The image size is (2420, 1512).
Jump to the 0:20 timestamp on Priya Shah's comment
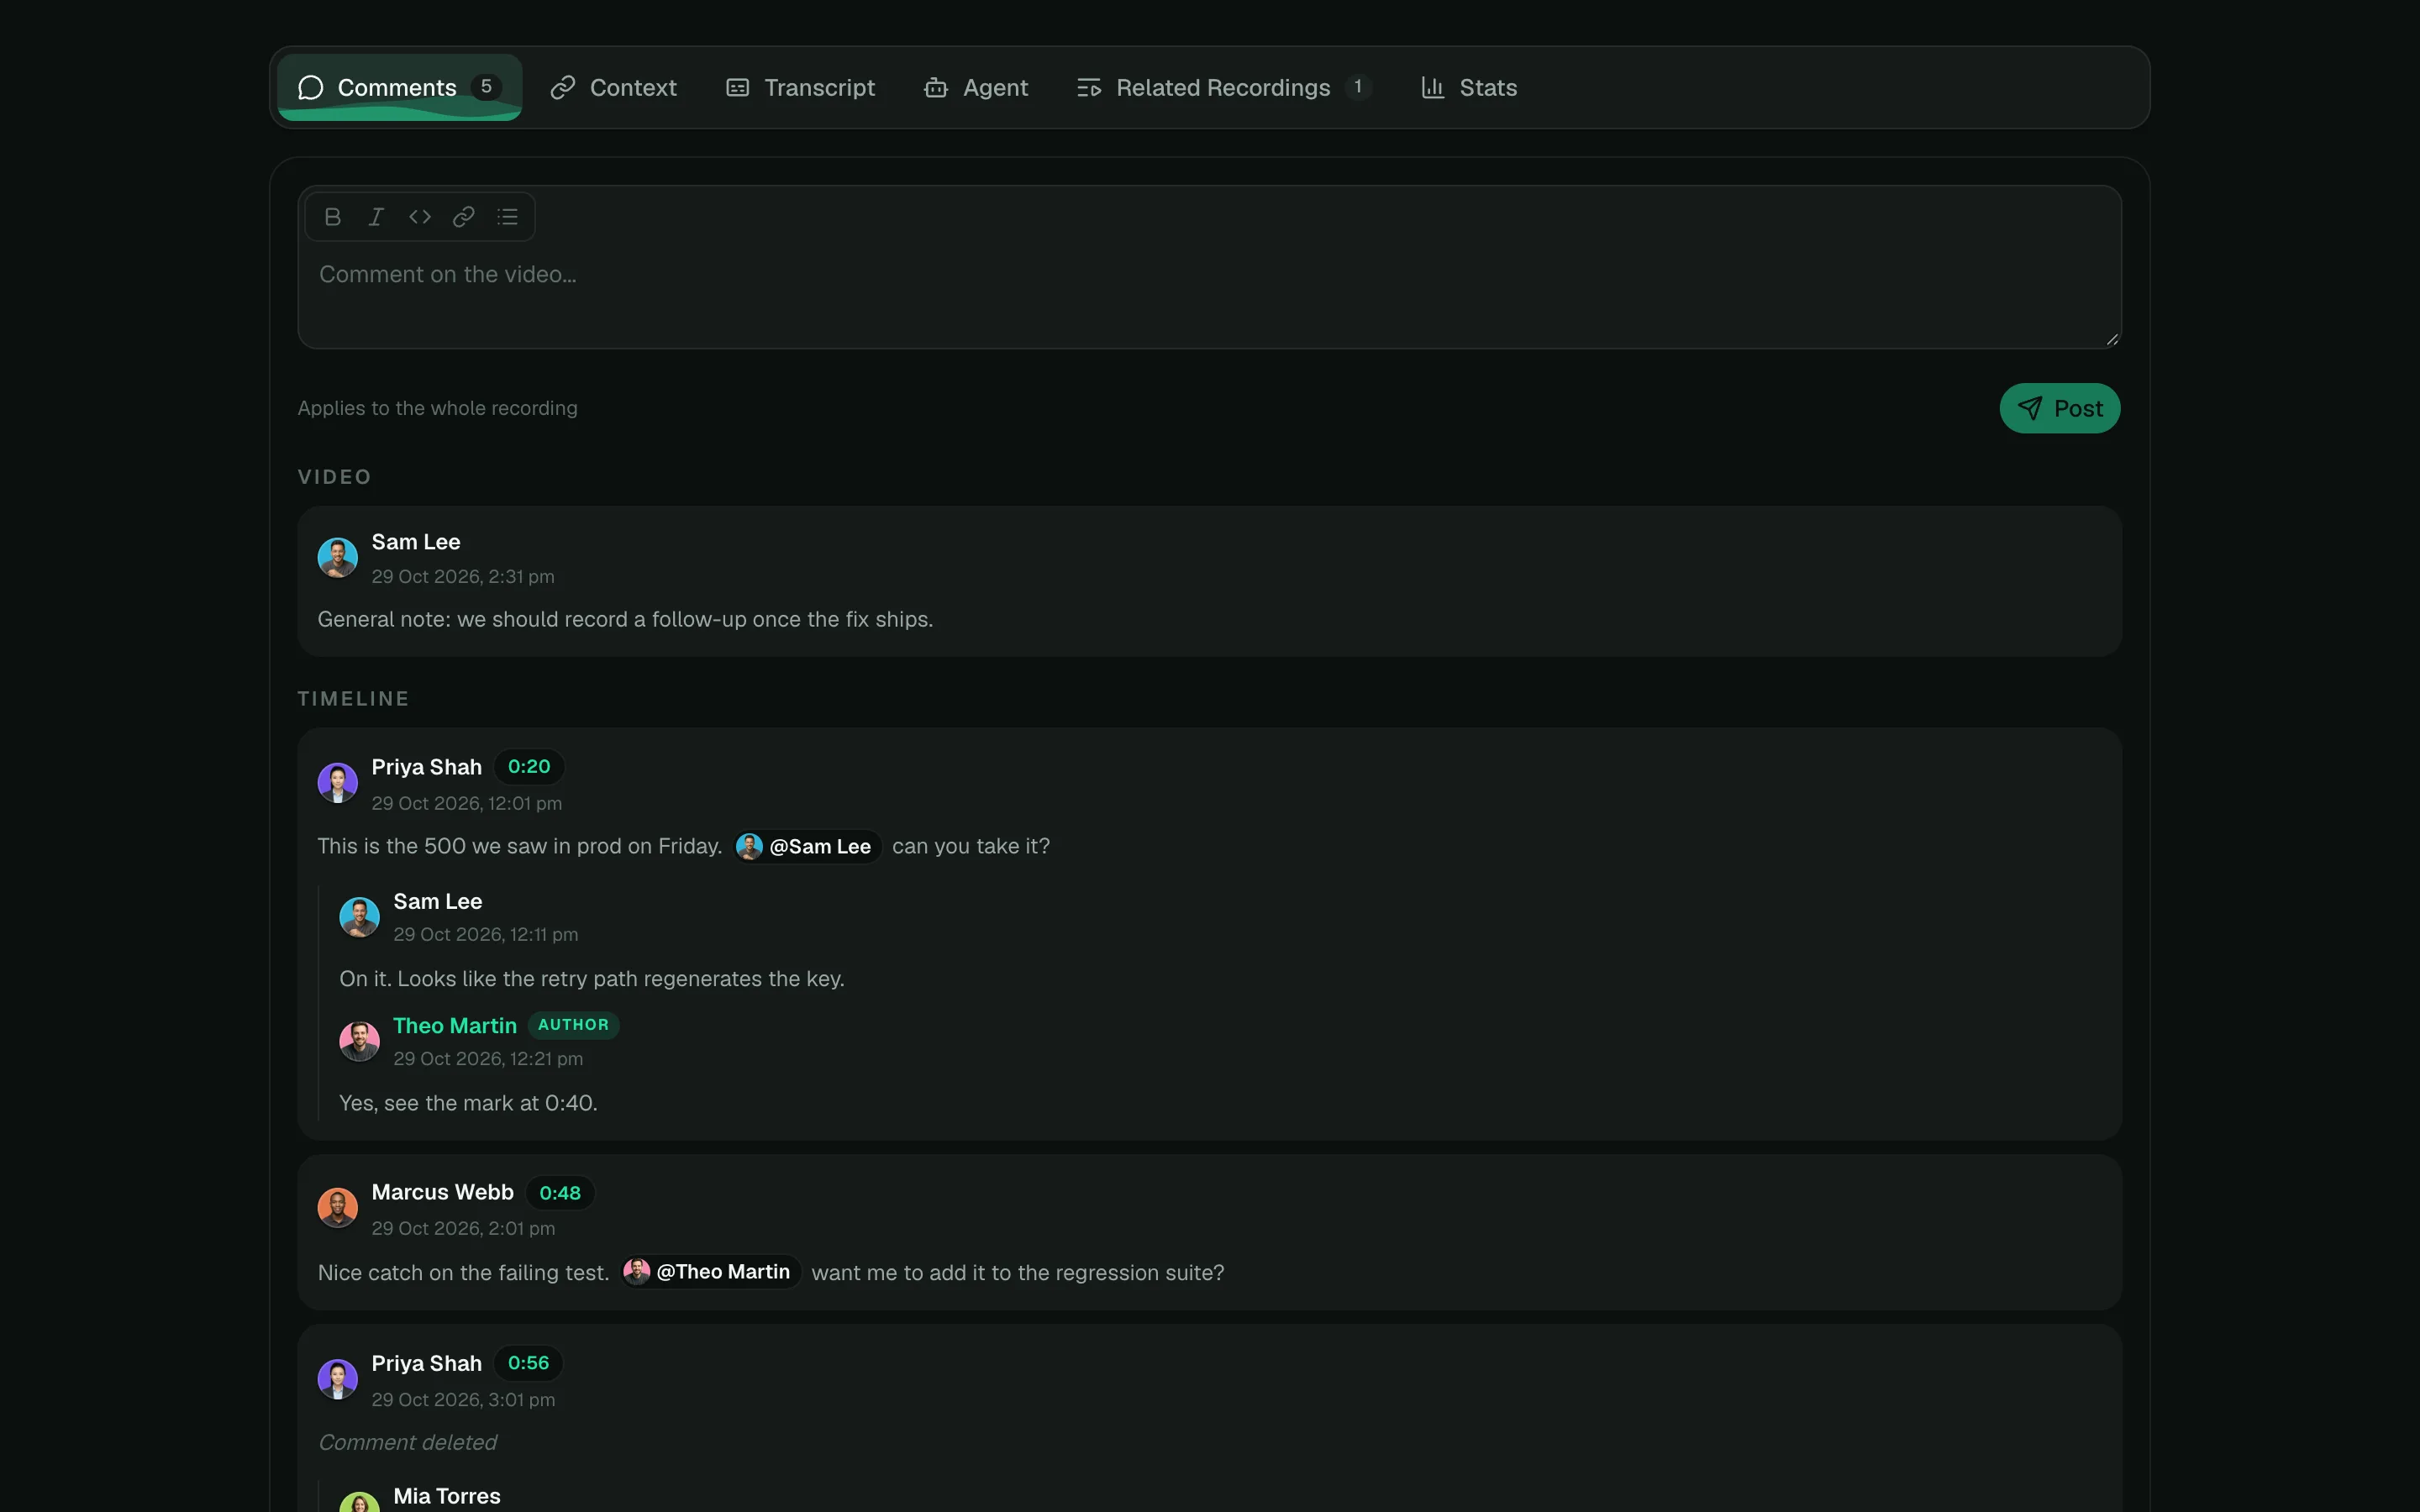529,767
